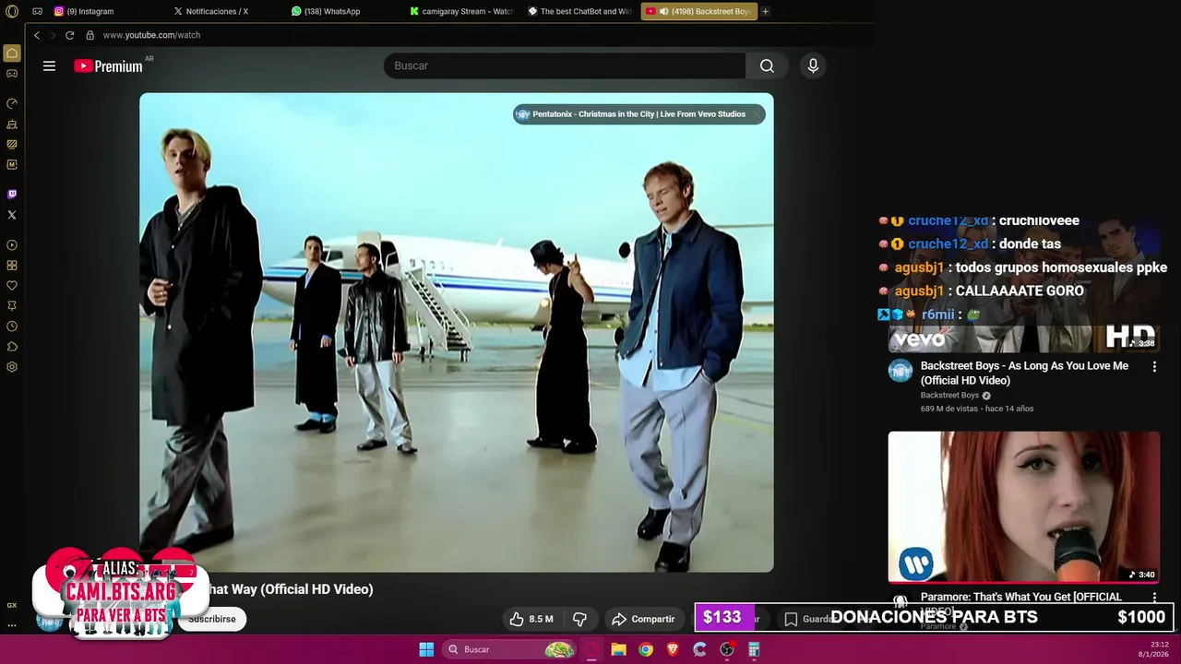Reload the page with the refresh icon

(x=69, y=35)
